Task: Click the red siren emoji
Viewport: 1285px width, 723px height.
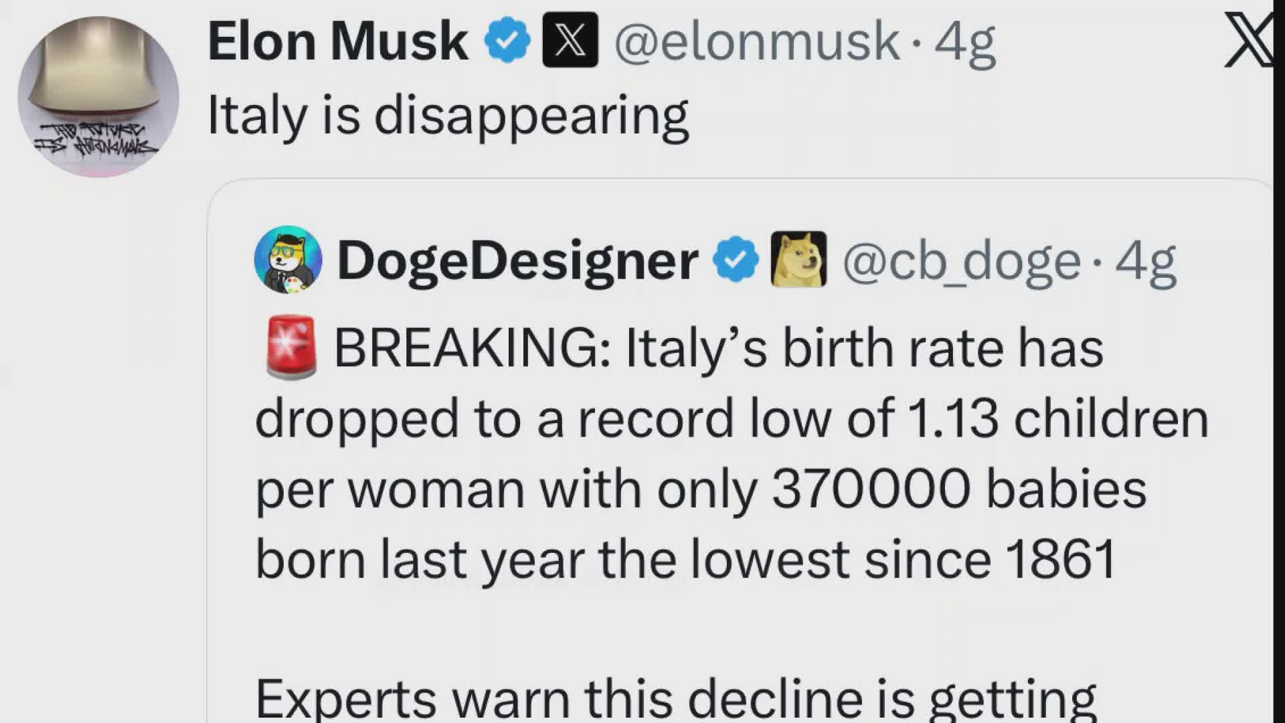Action: pos(291,347)
